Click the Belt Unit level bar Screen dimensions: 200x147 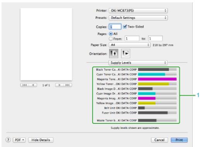[x=157, y=108]
